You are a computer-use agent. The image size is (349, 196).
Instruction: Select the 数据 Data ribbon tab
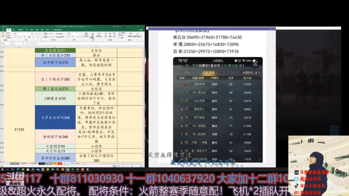click(x=32, y=30)
